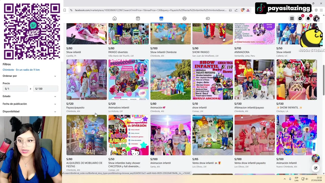Show hidden system tray icons

pos(285,179)
